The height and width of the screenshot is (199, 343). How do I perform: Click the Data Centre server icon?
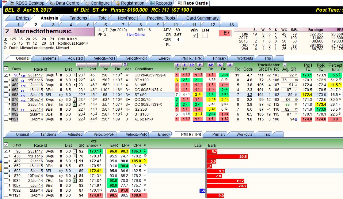coord(52,3)
